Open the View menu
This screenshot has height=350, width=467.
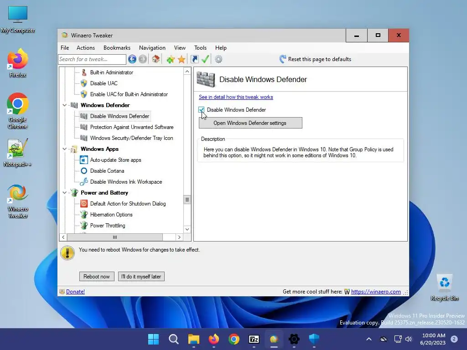pyautogui.click(x=180, y=47)
